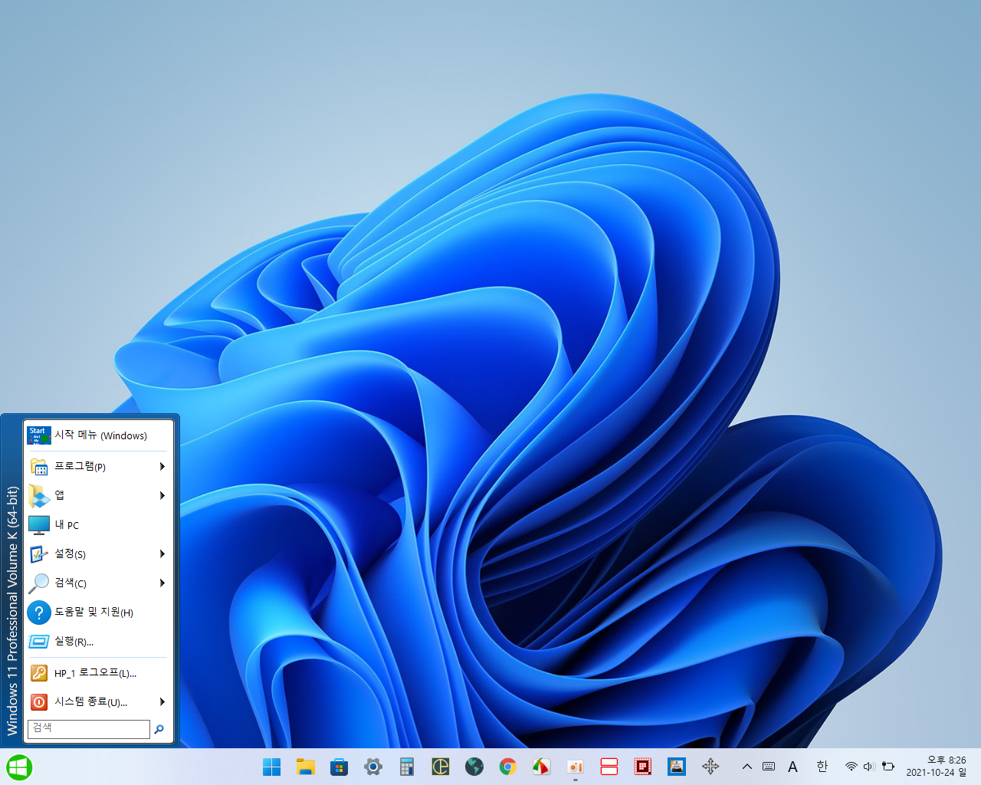Open the Wi-Fi network tray icon
Screen dimensions: 981x785
[851, 767]
